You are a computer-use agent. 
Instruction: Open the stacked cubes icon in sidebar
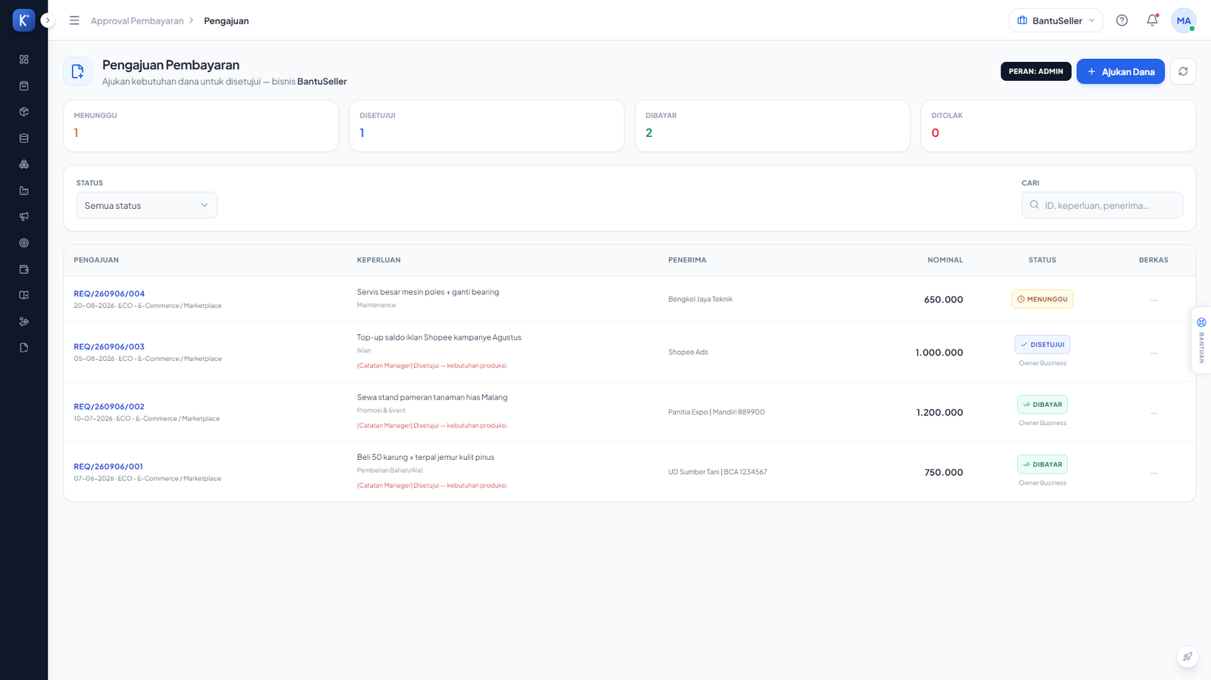tap(24, 164)
